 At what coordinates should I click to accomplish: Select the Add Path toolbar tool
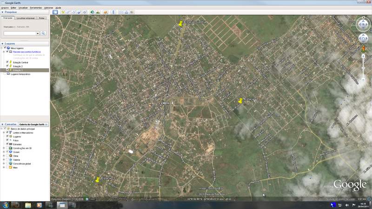point(74,12)
